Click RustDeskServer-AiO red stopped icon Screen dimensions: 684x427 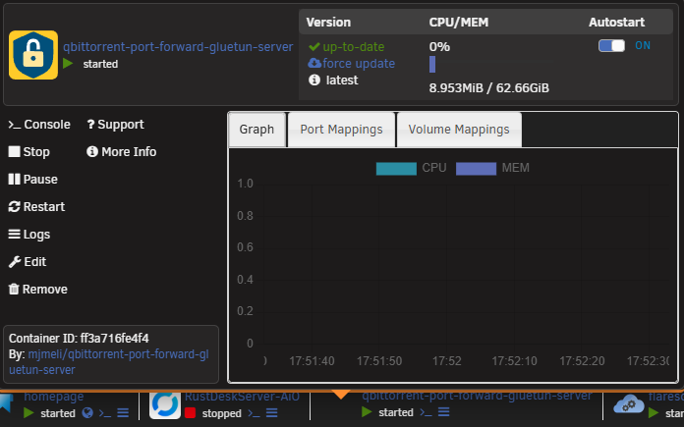point(190,412)
